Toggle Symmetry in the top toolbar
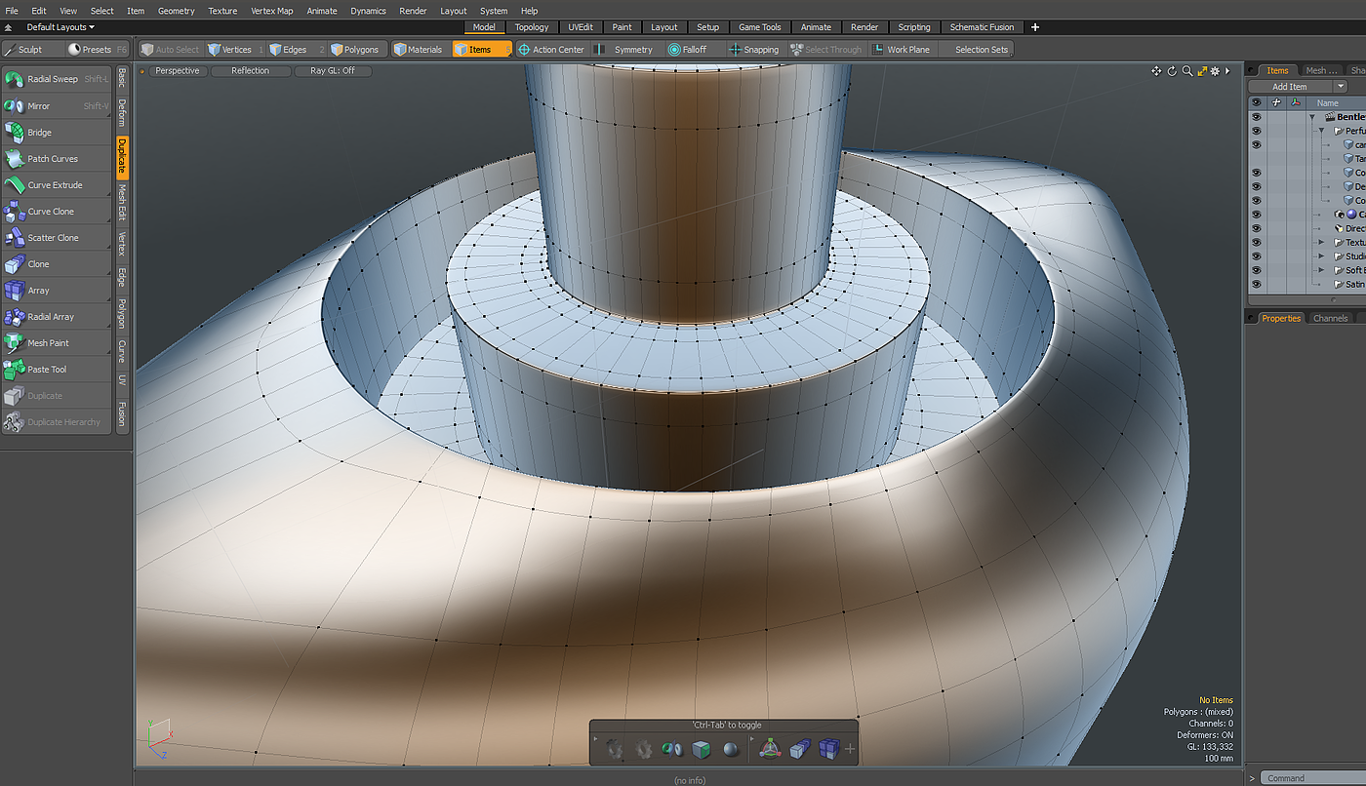This screenshot has height=786, width=1366. point(632,50)
